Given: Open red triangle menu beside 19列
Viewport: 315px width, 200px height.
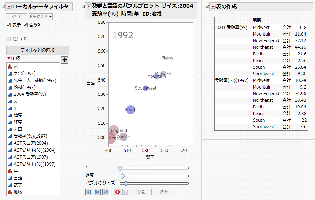Looking at the screenshot, I should click(9, 59).
